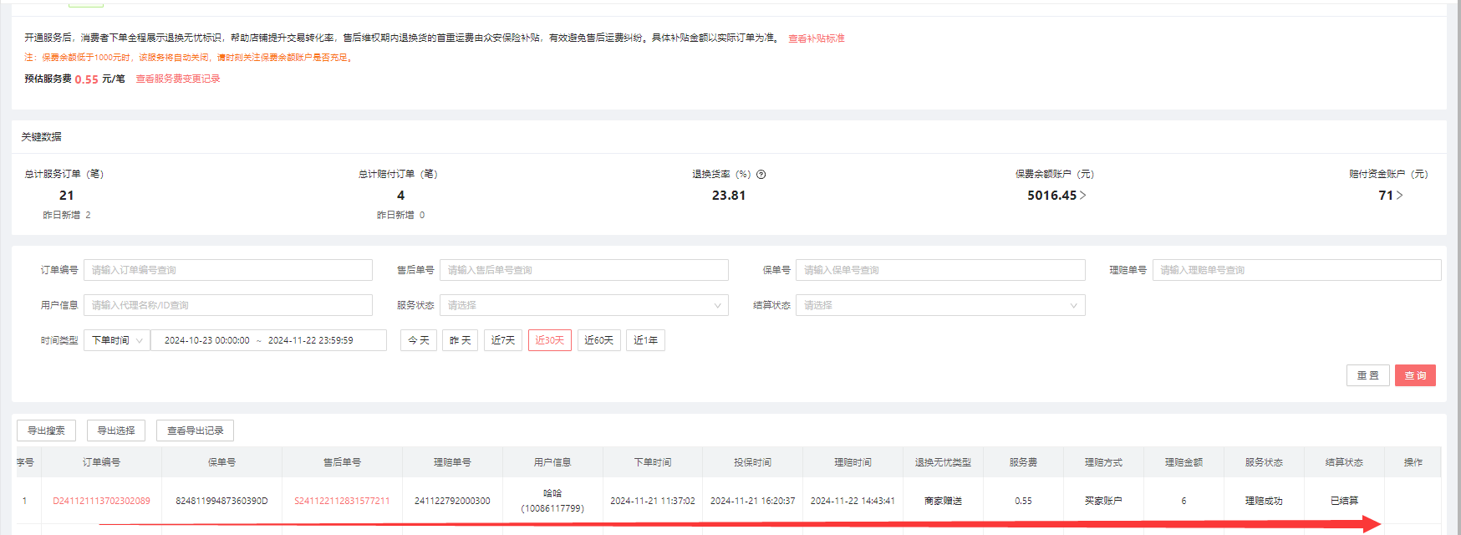This screenshot has height=535, width=1461.
Task: Open the 结算状态 dropdown
Action: (939, 305)
